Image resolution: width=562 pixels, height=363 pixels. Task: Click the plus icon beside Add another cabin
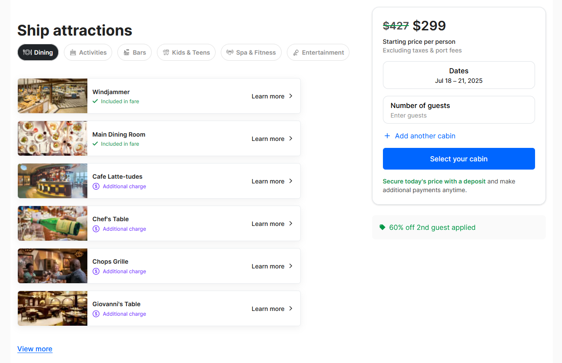[x=387, y=136]
